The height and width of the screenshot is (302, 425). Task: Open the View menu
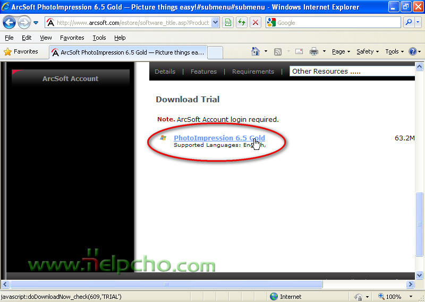tap(46, 38)
